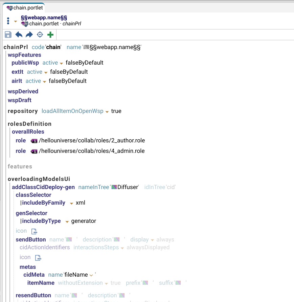Click the icon file picker under genSelector

point(34,231)
